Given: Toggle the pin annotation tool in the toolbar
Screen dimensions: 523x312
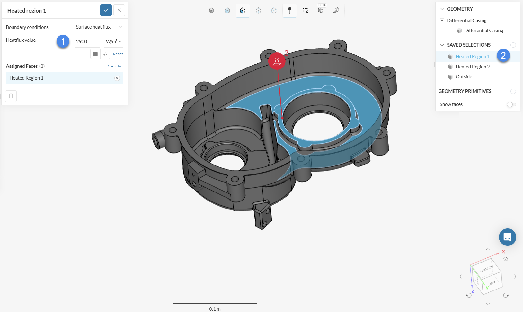Looking at the screenshot, I should pos(289,11).
